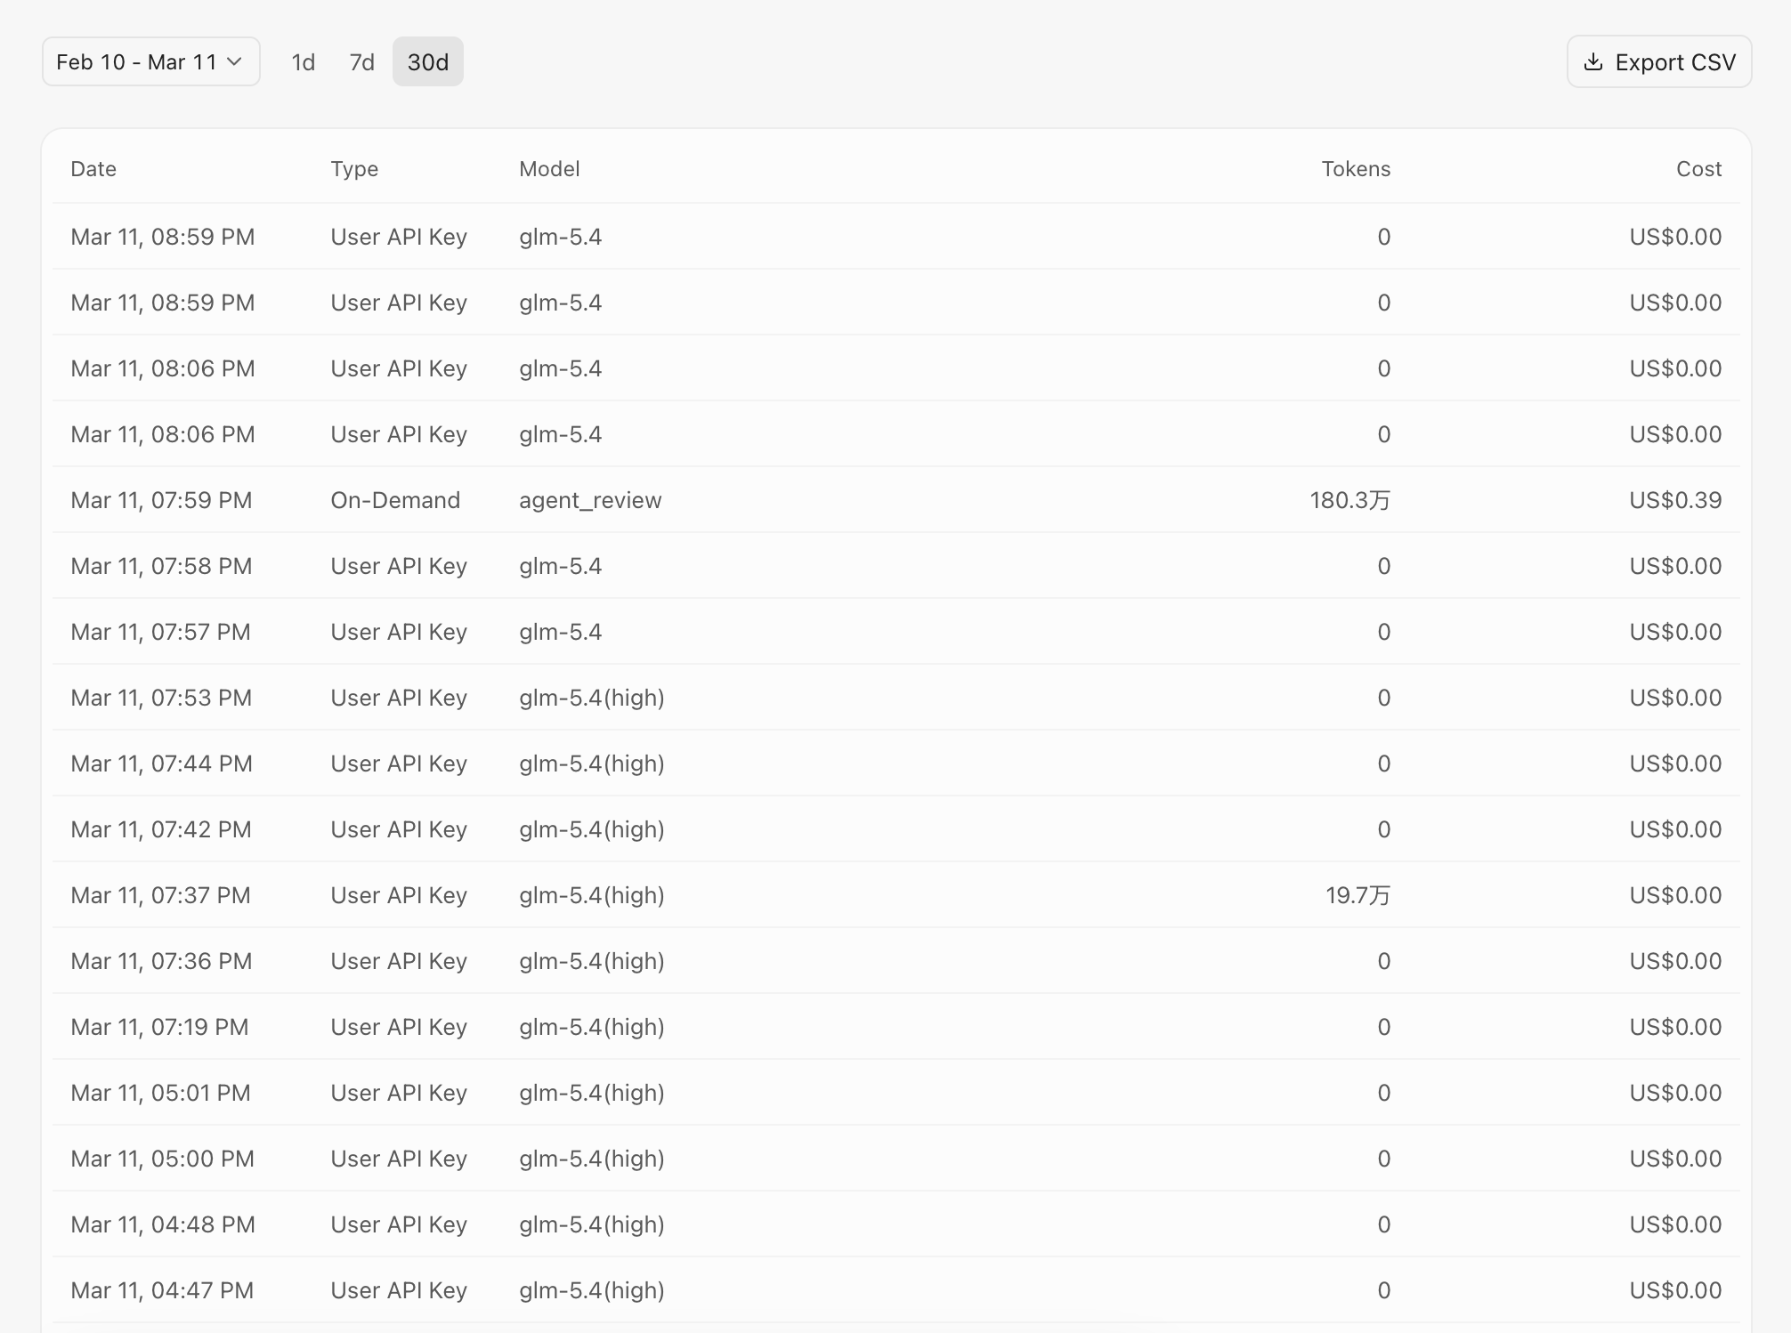Image resolution: width=1791 pixels, height=1333 pixels.
Task: Select the 30d time range
Action: [x=428, y=61]
